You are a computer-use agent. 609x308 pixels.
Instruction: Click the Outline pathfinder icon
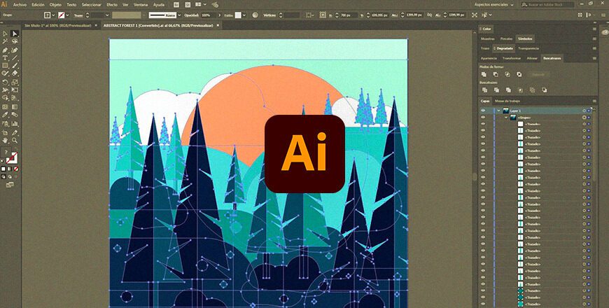[533, 90]
